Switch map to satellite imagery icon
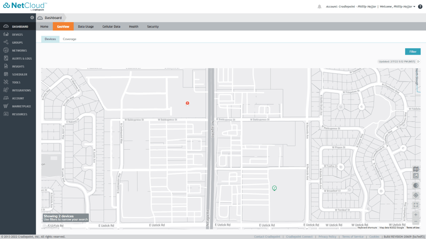This screenshot has width=426, height=239. [x=416, y=176]
